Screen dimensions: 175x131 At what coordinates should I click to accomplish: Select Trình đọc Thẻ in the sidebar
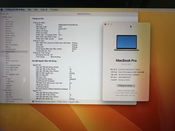click(x=11, y=70)
